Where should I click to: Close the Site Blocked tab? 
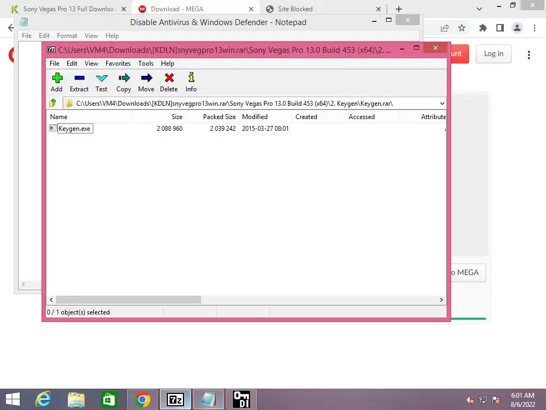tap(379, 9)
